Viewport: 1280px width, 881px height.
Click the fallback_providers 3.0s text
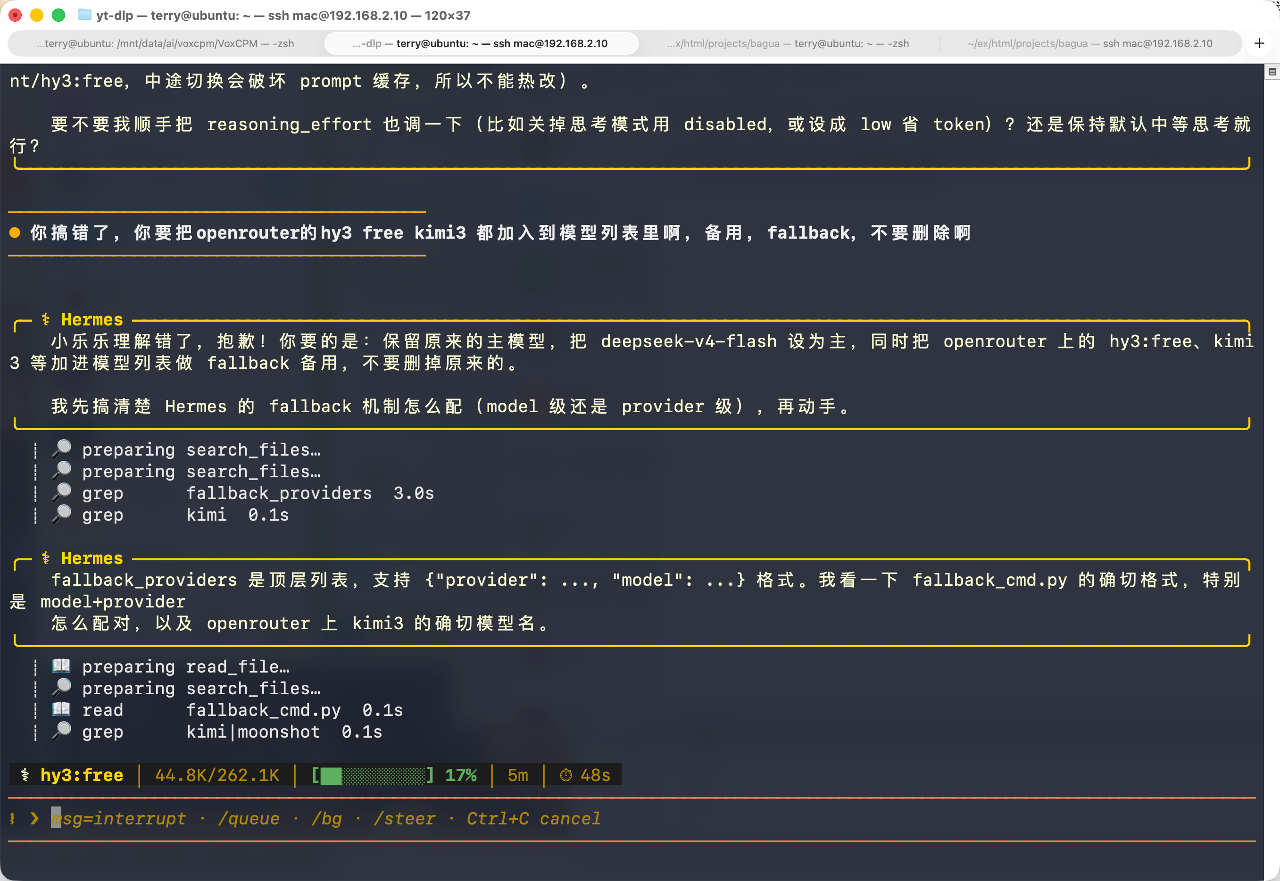[310, 492]
